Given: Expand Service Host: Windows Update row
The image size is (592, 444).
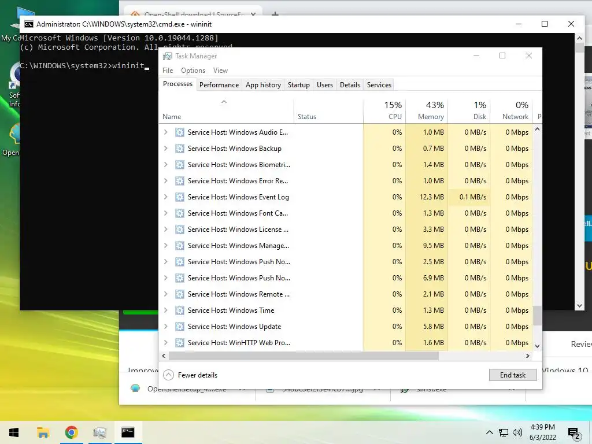Looking at the screenshot, I should [165, 326].
